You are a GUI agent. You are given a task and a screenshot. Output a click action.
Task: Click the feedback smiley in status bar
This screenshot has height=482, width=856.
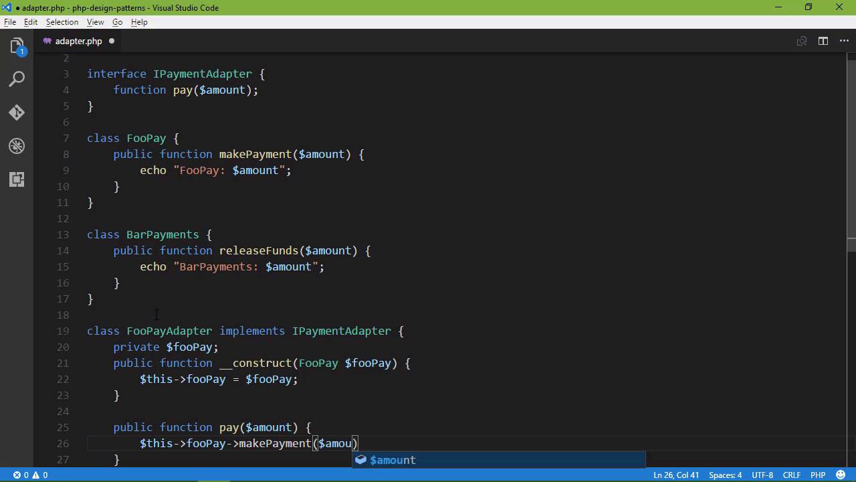coord(841,475)
